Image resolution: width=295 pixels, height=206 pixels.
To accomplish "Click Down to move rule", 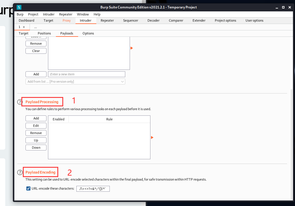I will [x=36, y=148].
